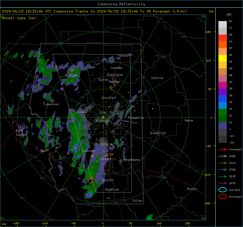The height and width of the screenshot is (227, 243).
Task: Pick the blue 33-36 dBZ color swatch
Action: click(222, 99)
